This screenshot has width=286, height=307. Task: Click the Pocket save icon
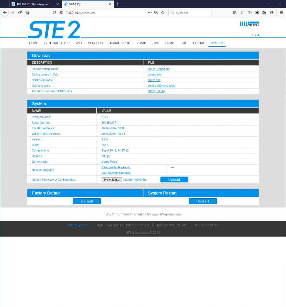pyautogui.click(x=156, y=13)
